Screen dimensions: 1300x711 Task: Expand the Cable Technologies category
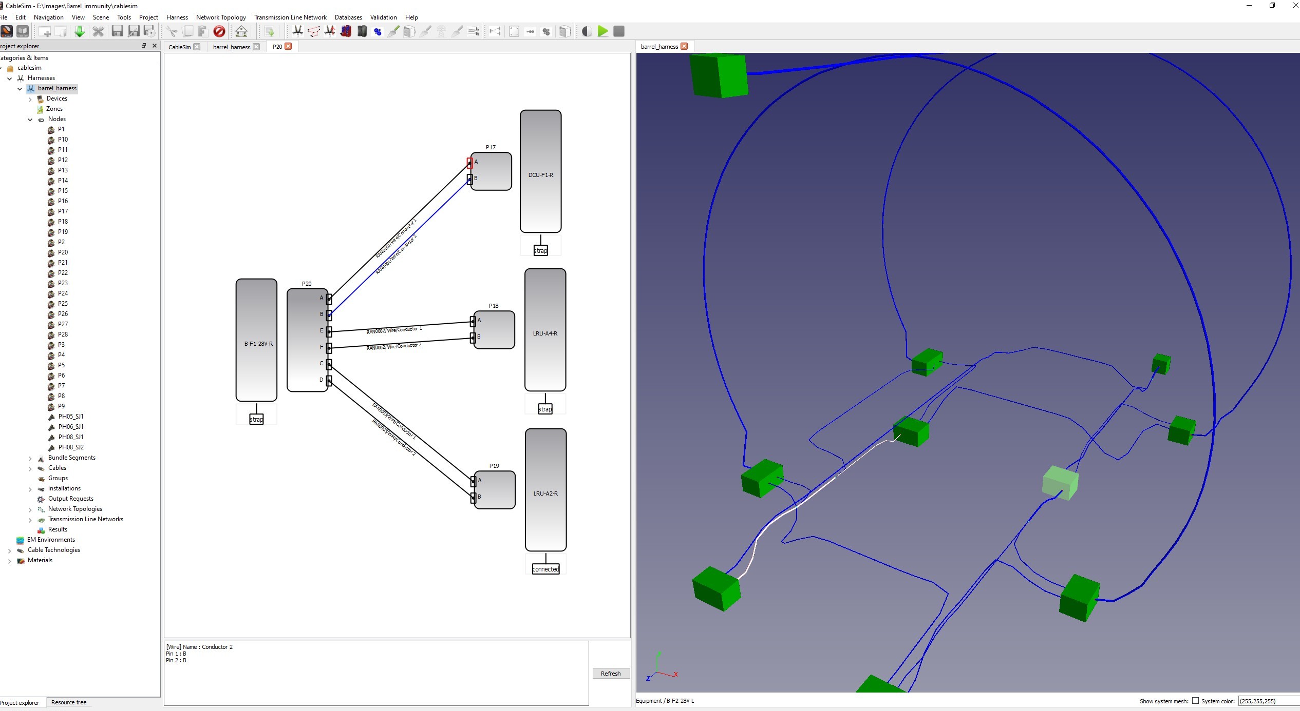[9, 550]
